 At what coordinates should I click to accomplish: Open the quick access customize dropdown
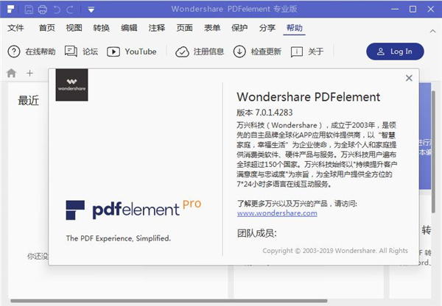click(x=91, y=10)
